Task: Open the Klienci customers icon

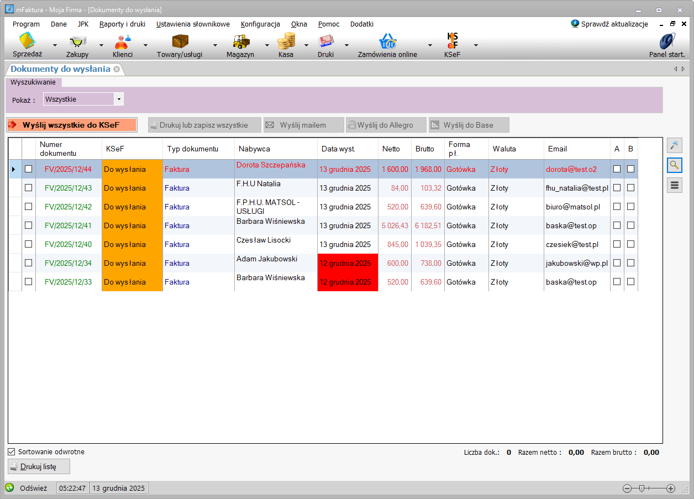Action: pyautogui.click(x=123, y=42)
